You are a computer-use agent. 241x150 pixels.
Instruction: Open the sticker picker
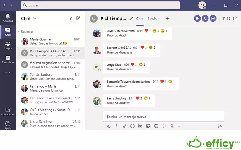[148, 126]
